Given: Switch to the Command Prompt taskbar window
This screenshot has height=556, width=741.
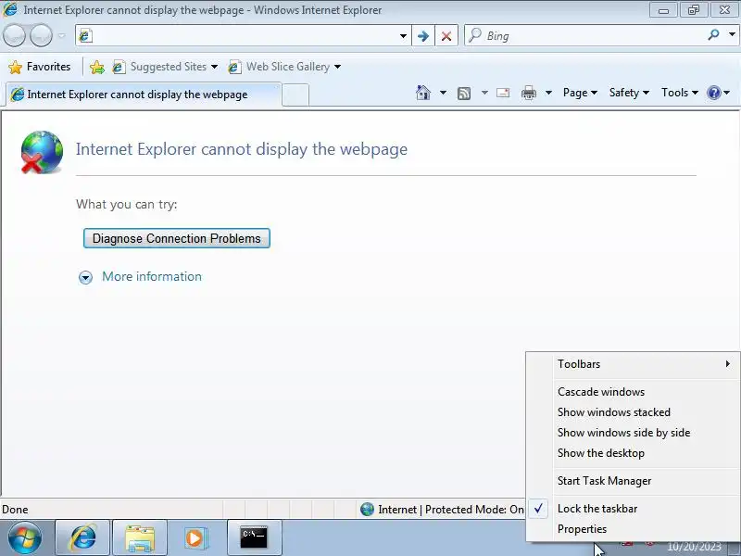Looking at the screenshot, I should (254, 538).
